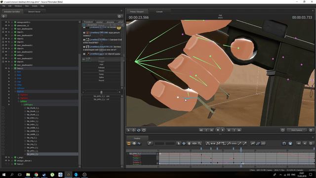
Task: Apply the Release procedural preset
Action: click(x=101, y=68)
